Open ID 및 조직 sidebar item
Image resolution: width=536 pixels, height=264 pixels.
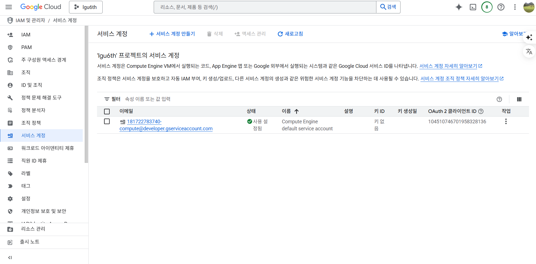(42, 85)
